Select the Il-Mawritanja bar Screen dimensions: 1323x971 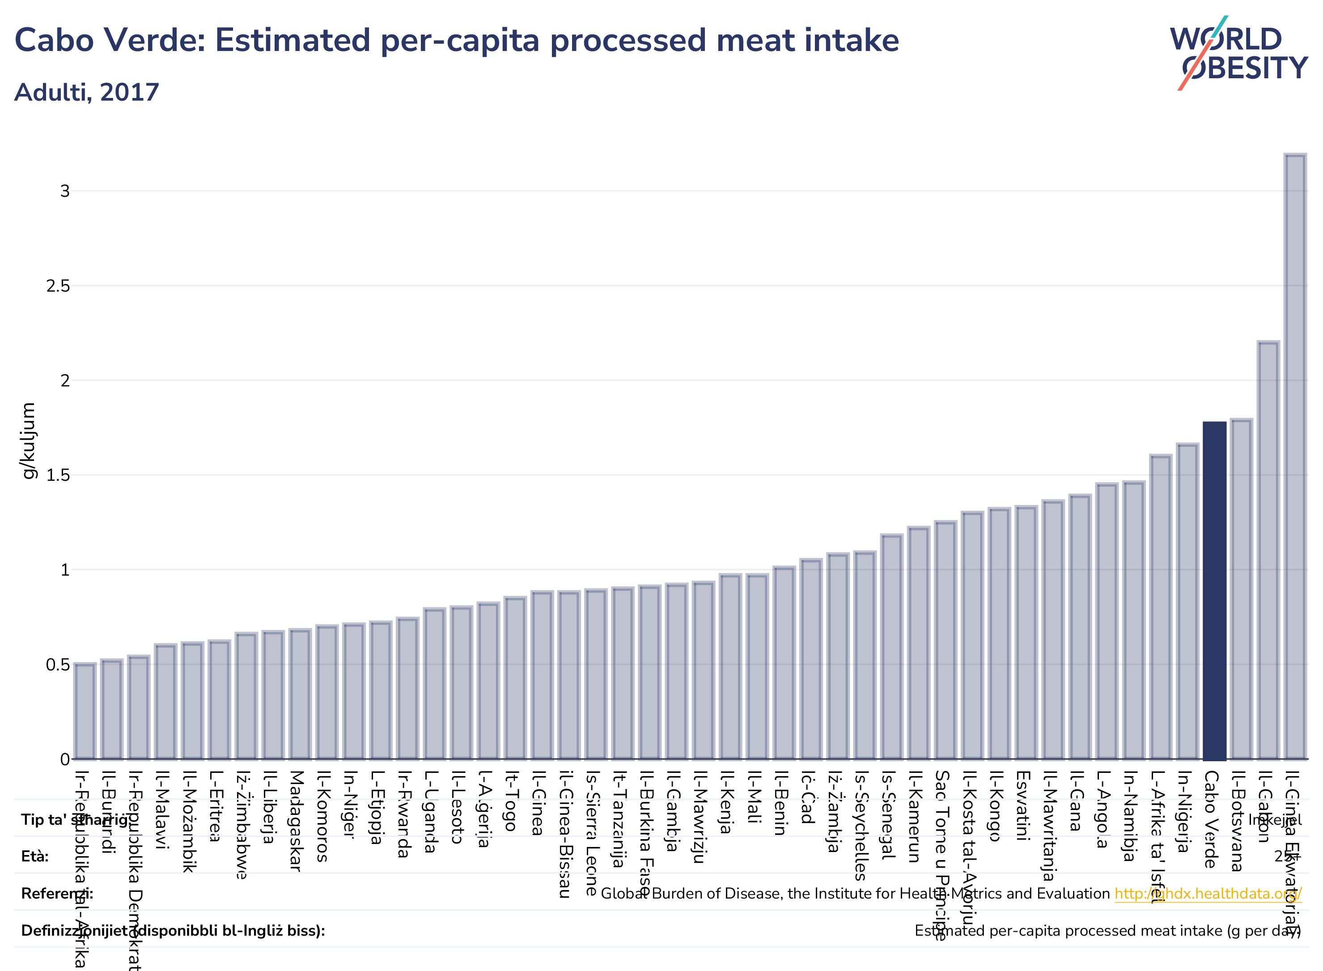pyautogui.click(x=1053, y=630)
